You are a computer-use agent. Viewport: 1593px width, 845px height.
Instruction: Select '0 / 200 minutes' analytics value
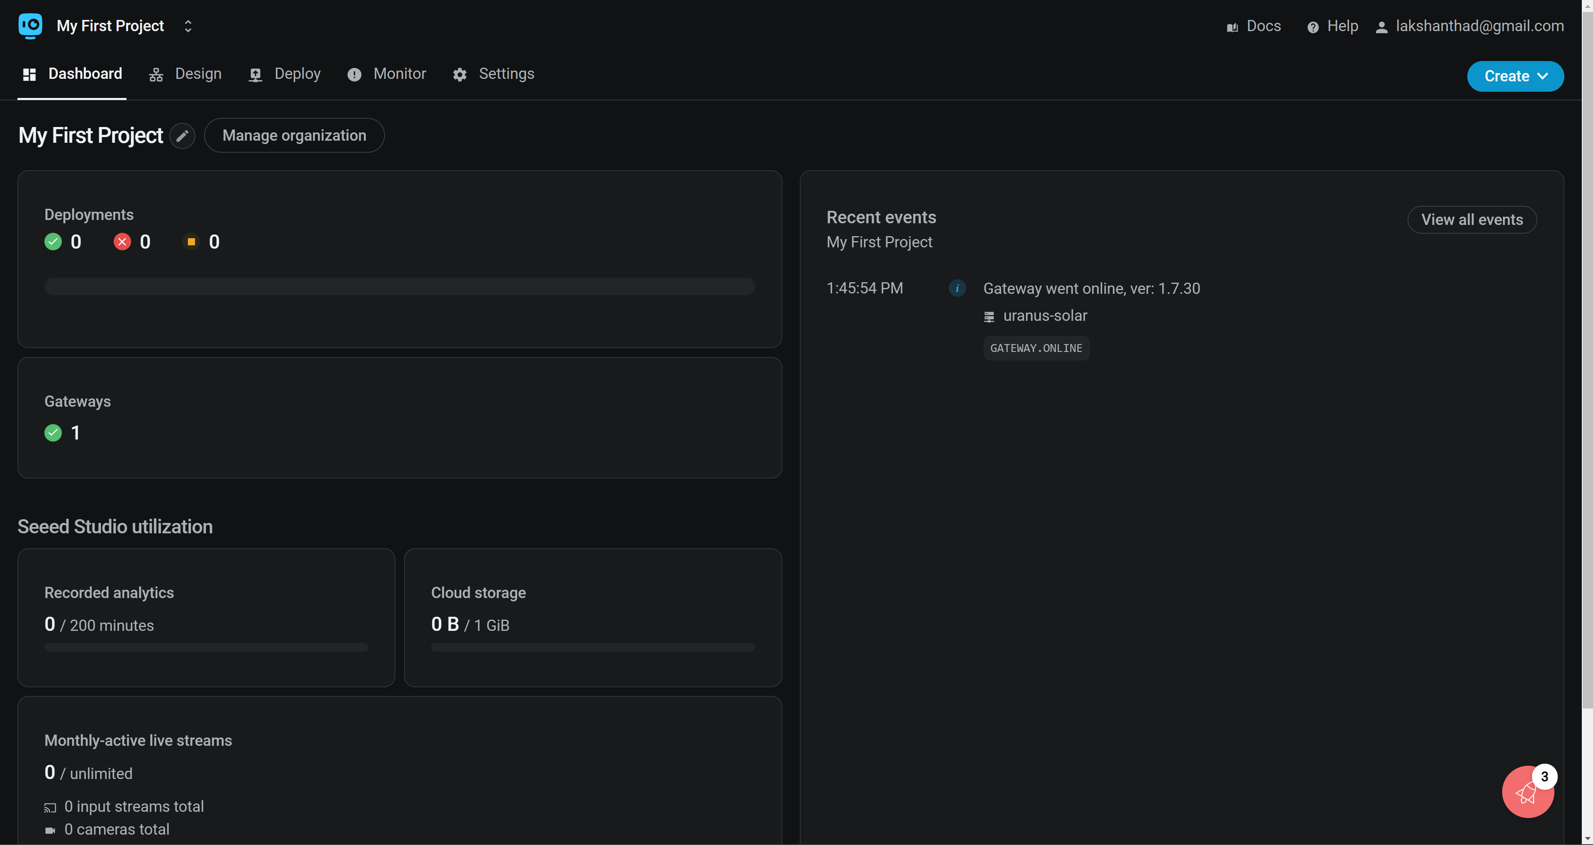coord(99,625)
